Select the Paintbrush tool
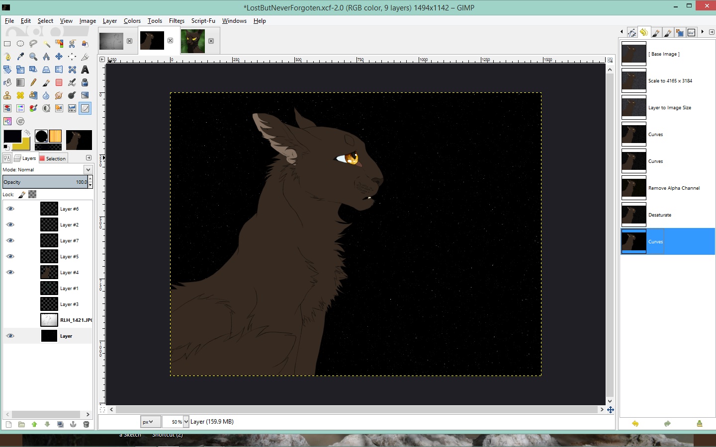Image resolution: width=716 pixels, height=447 pixels. (46, 82)
